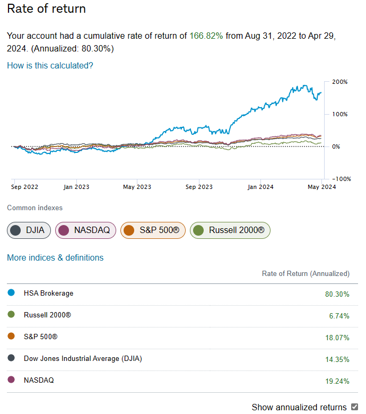
Task: Click the 166.82% cumulative return value
Action: 206,36
